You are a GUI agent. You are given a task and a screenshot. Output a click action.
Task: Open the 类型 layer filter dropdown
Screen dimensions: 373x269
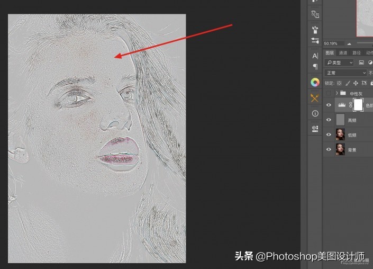[x=339, y=62]
